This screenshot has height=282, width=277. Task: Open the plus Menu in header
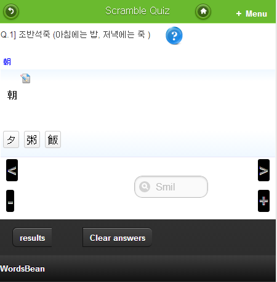pyautogui.click(x=252, y=14)
